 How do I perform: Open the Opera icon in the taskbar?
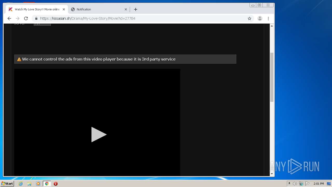point(56,184)
